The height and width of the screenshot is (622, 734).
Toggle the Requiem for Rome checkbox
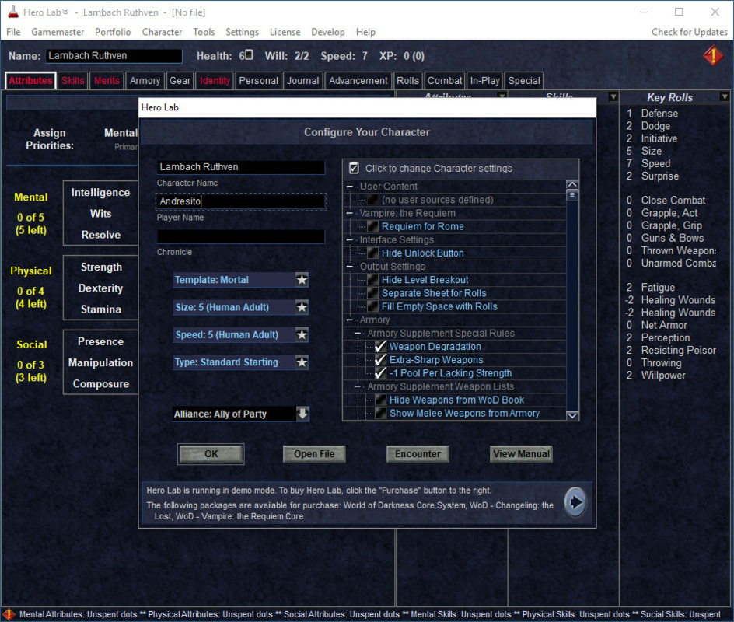pyautogui.click(x=372, y=226)
